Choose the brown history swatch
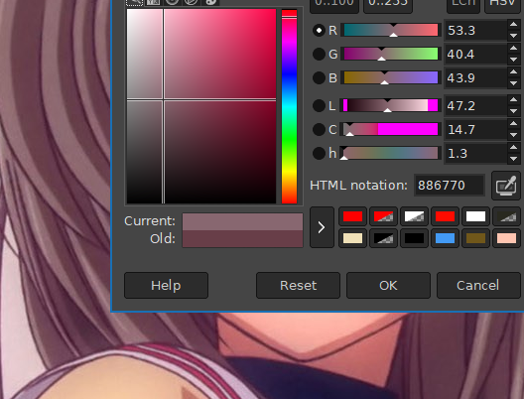Screen dimensions: 524x399 click(x=475, y=238)
